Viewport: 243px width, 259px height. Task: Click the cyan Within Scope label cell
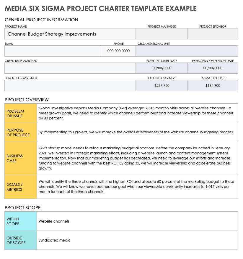tap(21, 221)
